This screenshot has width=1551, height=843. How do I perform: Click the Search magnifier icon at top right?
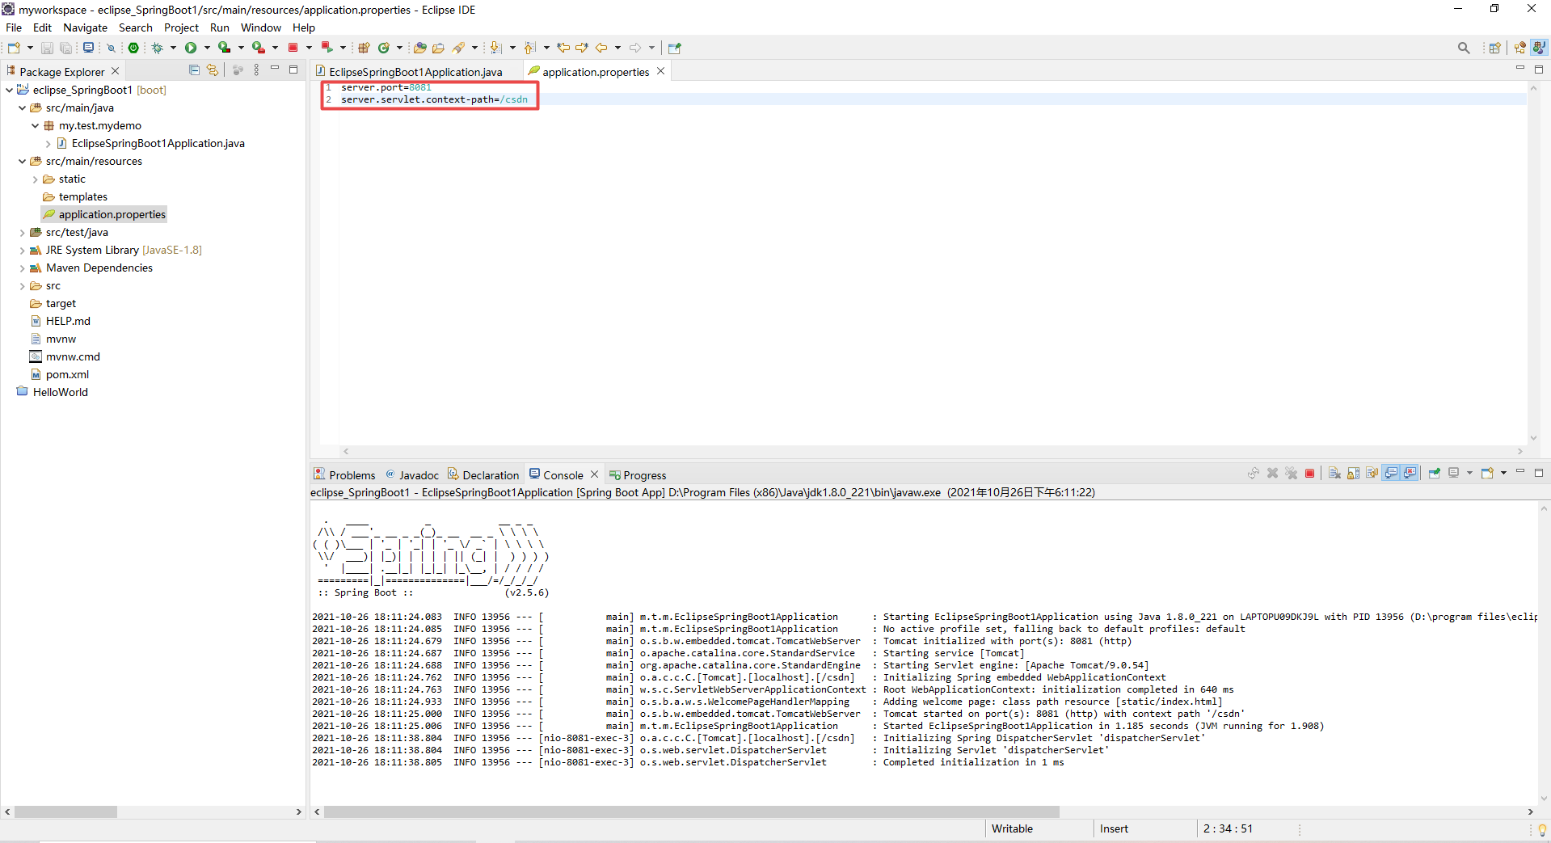[x=1464, y=48]
